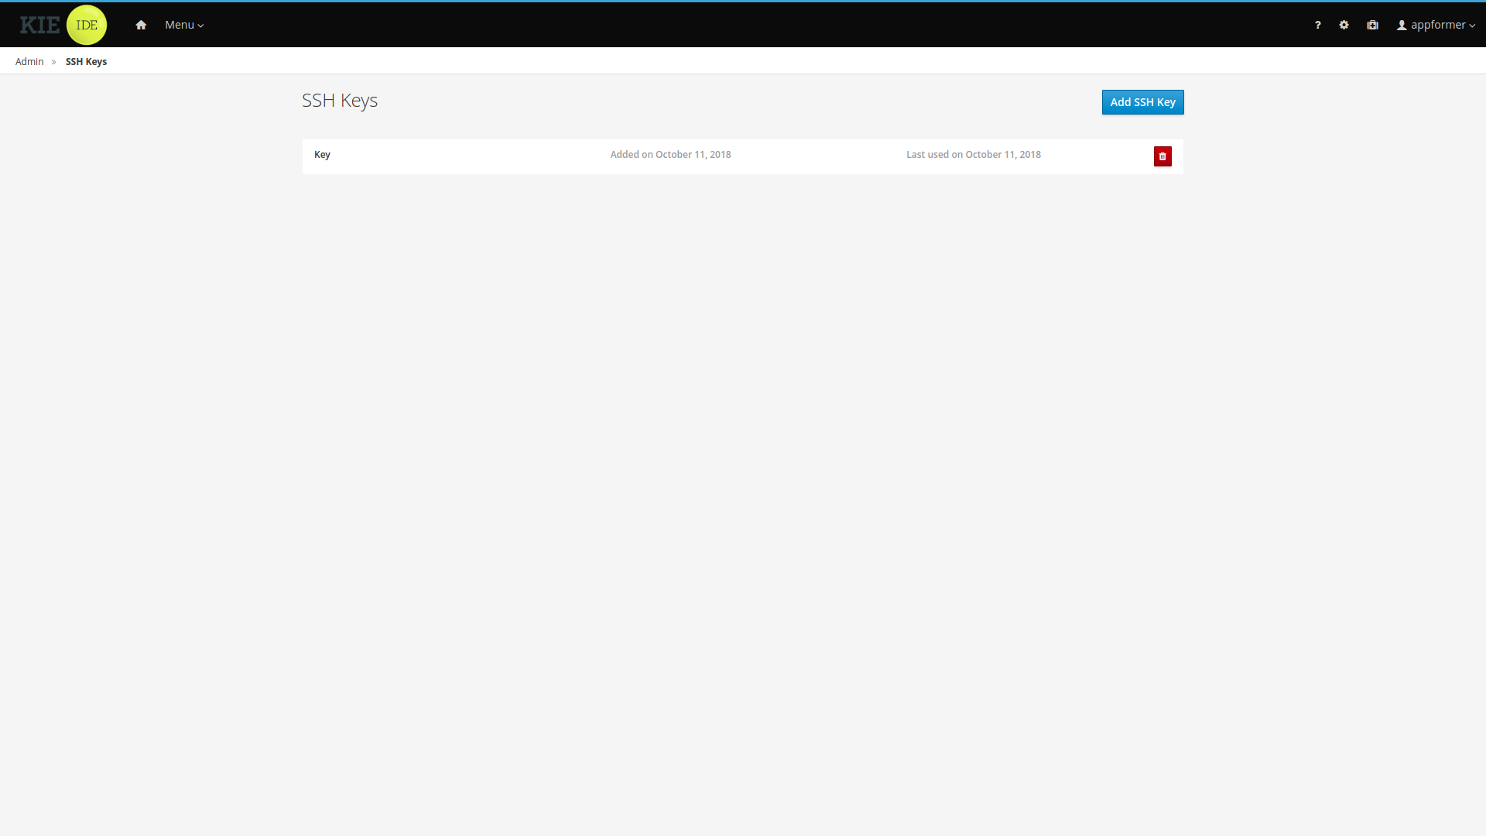Delete the SSH key with trash icon

tap(1162, 156)
